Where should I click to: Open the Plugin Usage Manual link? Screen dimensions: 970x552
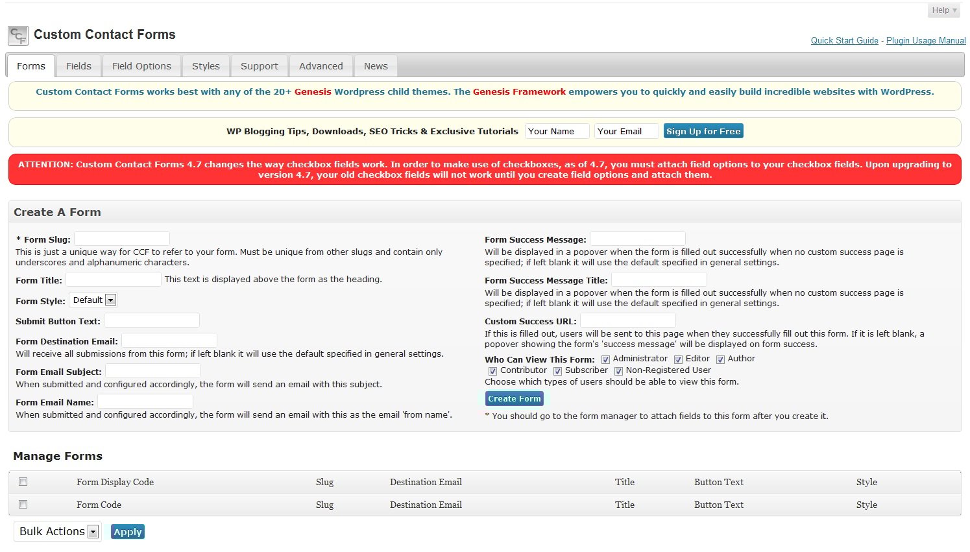[926, 40]
